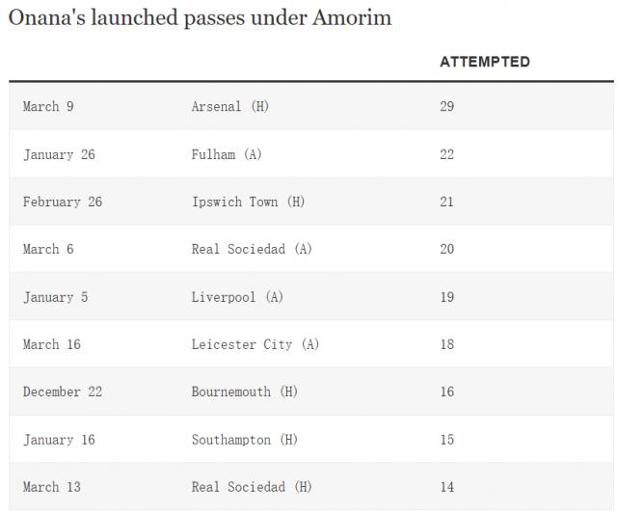Click the Real Sociedad (A) cell
This screenshot has width=617, height=514.
click(x=252, y=249)
